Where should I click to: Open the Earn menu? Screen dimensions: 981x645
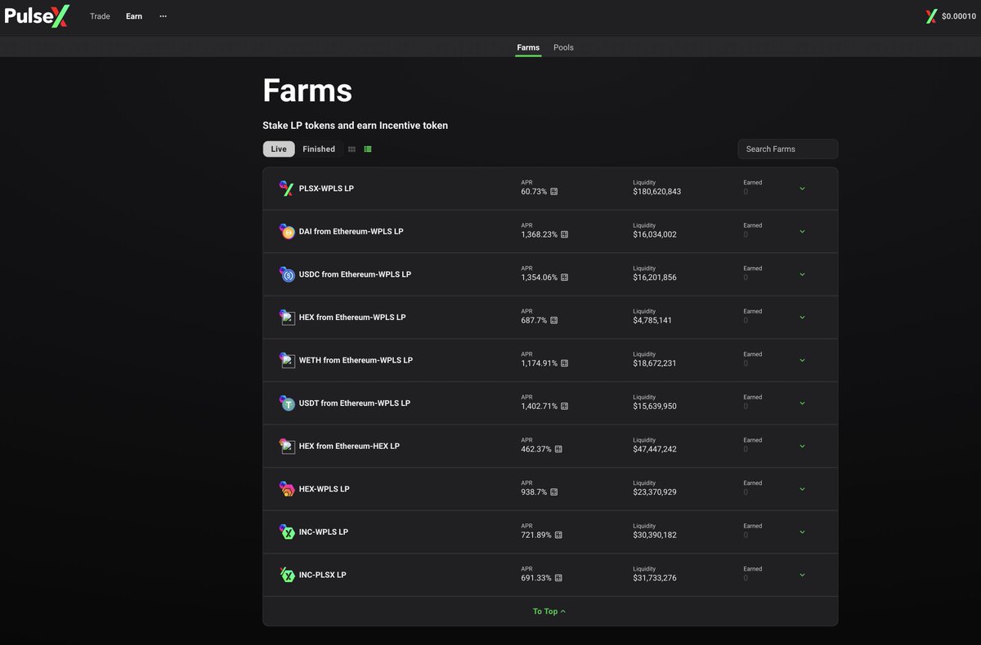pos(134,16)
